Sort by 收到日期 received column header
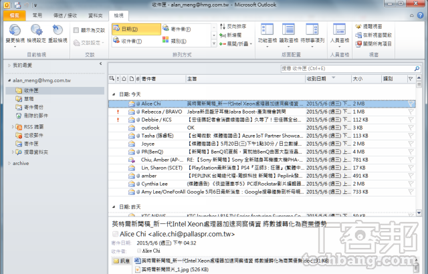Image resolution: width=428 pixels, height=274 pixels. (328, 79)
